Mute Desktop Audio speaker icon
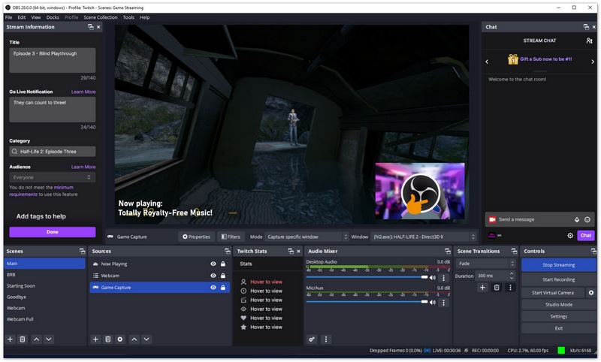 click(433, 278)
